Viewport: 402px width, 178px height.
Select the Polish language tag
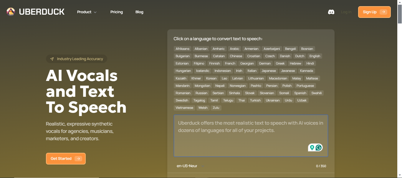coord(287,86)
